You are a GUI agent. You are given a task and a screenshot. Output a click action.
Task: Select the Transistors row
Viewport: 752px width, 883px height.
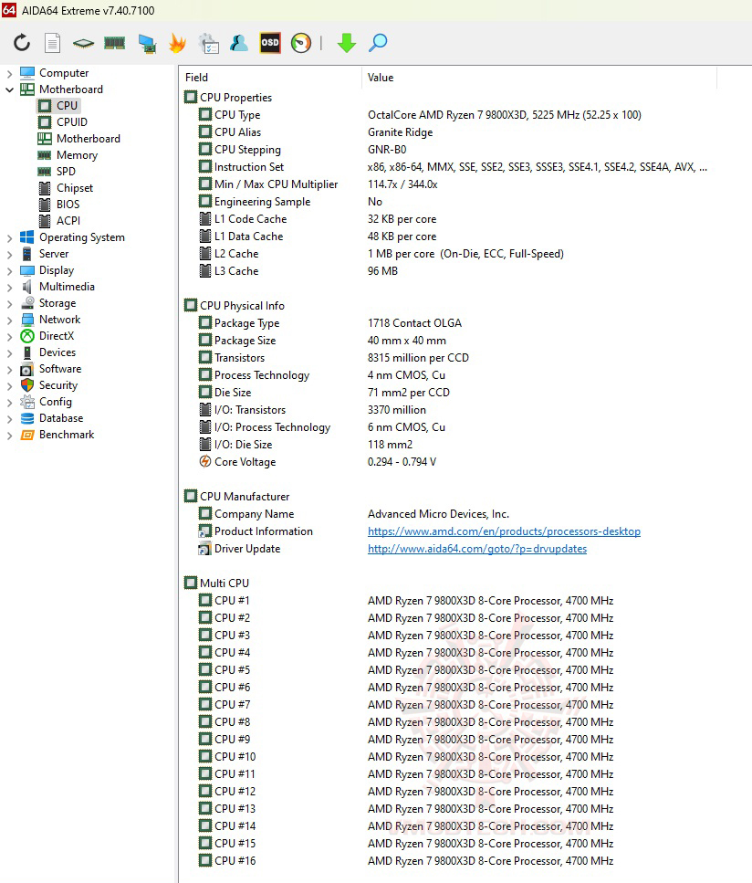450,358
